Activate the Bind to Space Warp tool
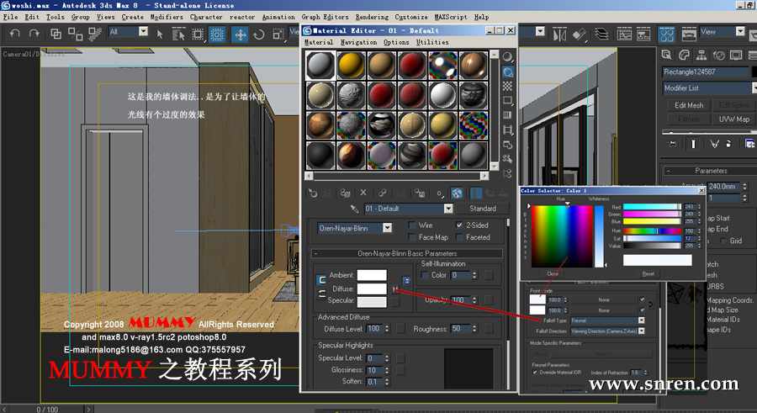 (x=94, y=34)
